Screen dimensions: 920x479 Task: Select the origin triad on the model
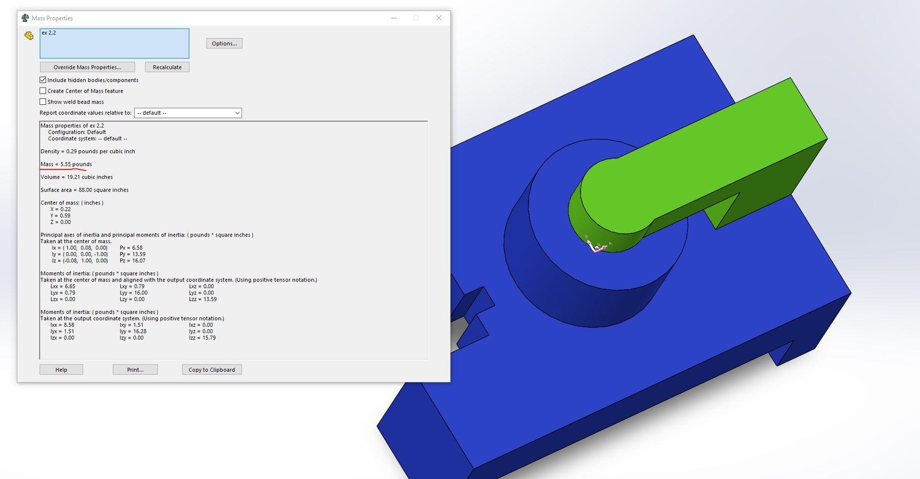597,244
